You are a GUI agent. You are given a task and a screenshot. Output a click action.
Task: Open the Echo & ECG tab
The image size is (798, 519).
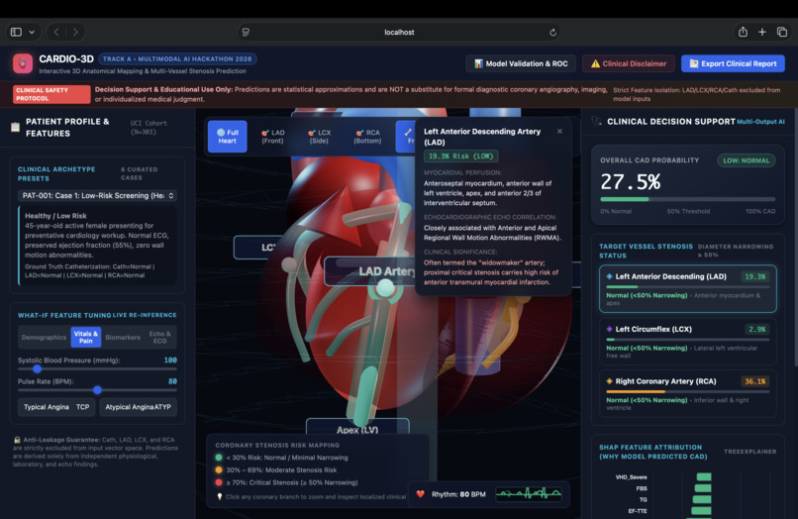[x=159, y=337]
